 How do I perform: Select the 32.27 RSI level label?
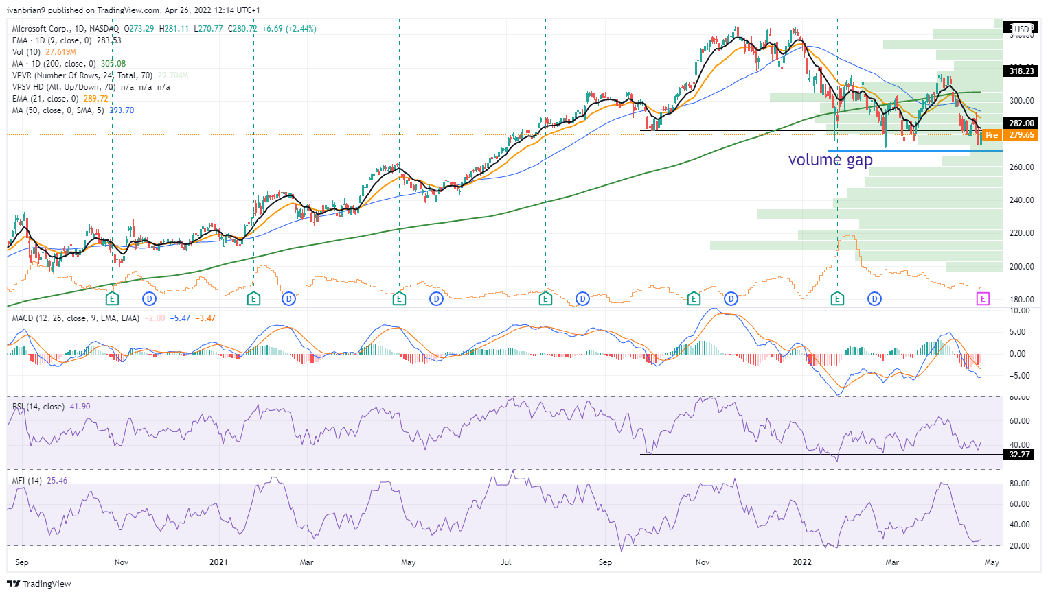1021,454
